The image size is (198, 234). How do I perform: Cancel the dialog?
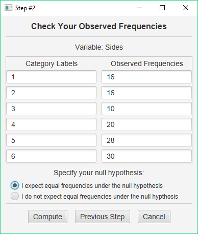(154, 217)
